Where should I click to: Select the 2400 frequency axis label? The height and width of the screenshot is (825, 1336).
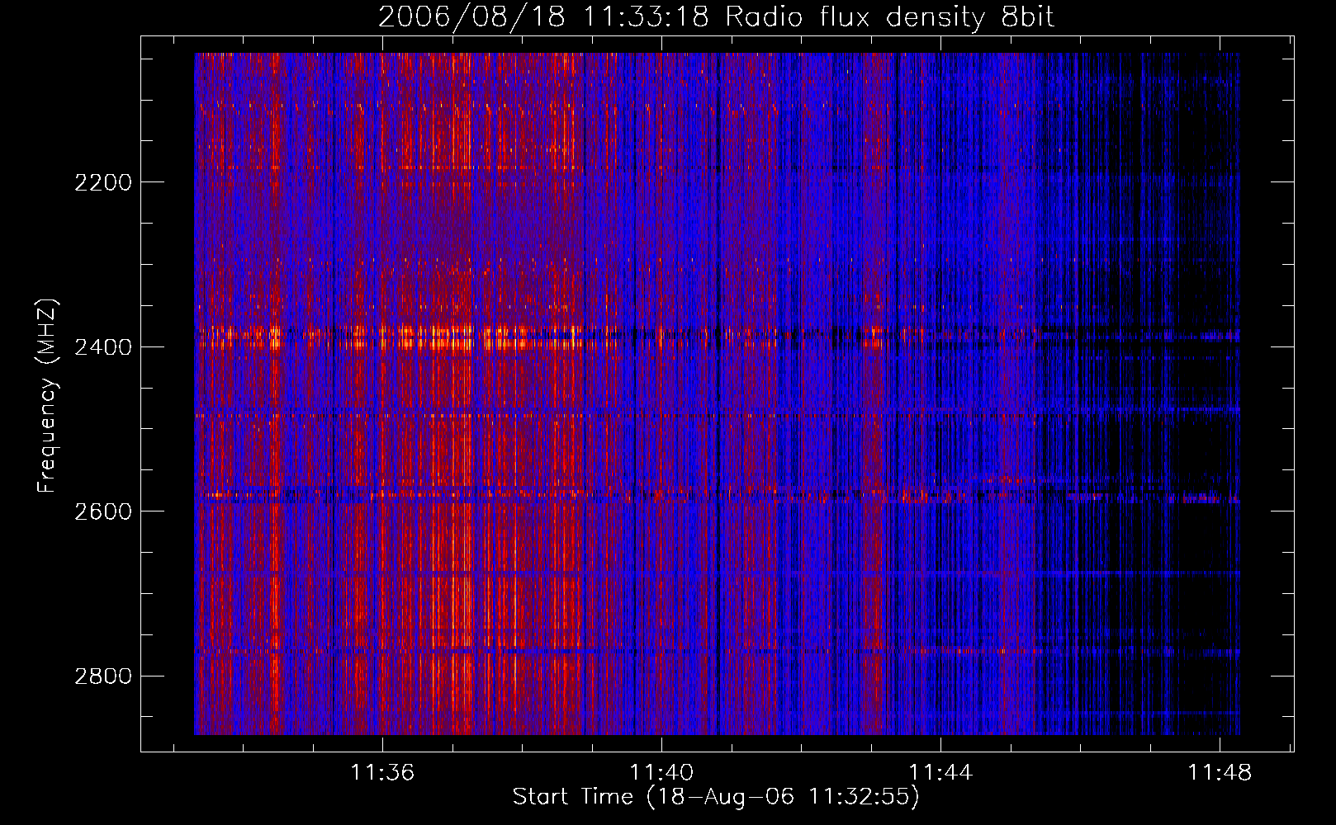pyautogui.click(x=103, y=347)
